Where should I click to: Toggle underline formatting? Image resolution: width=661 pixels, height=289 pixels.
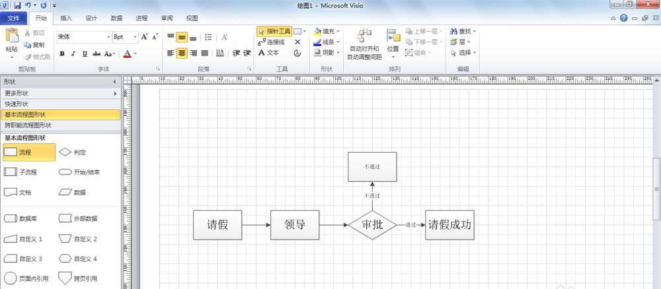[85, 54]
